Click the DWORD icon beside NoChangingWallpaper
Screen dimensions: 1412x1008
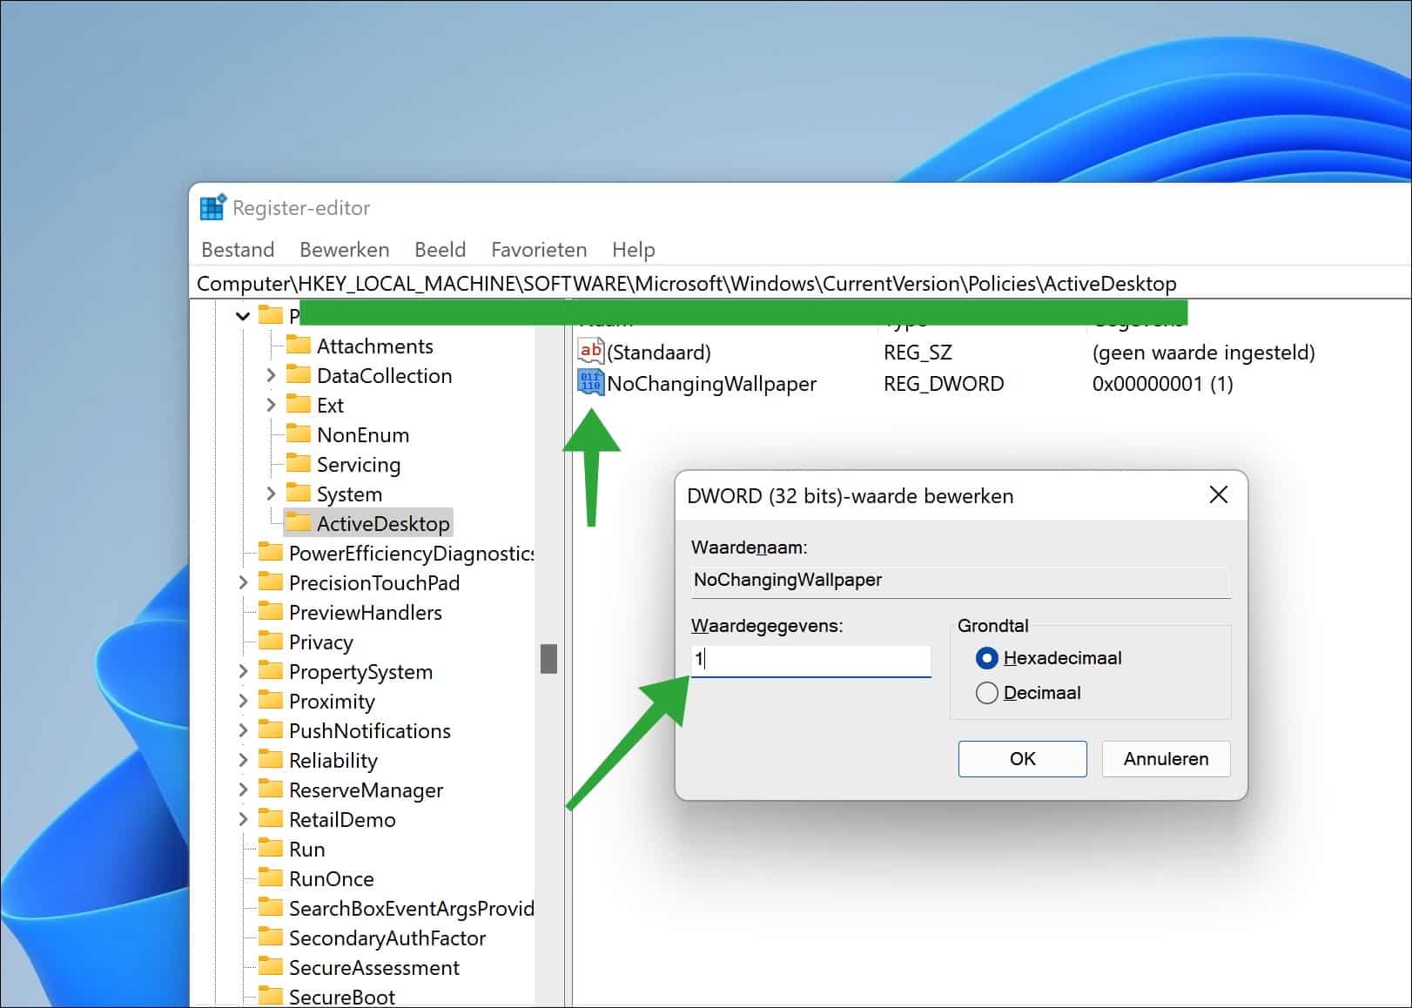tap(590, 383)
